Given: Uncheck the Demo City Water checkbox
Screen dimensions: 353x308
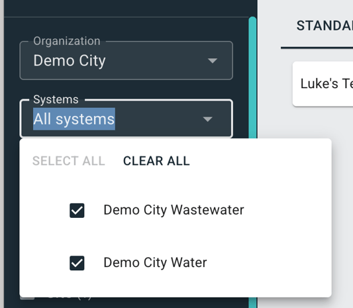Looking at the screenshot, I should tap(77, 263).
